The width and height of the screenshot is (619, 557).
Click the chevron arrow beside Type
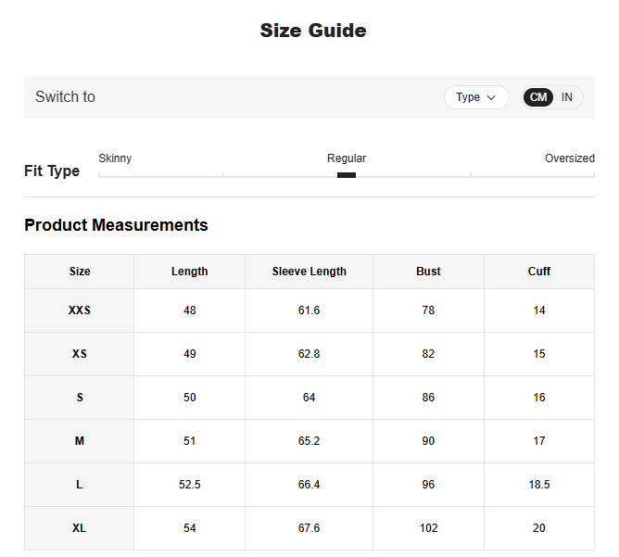491,97
